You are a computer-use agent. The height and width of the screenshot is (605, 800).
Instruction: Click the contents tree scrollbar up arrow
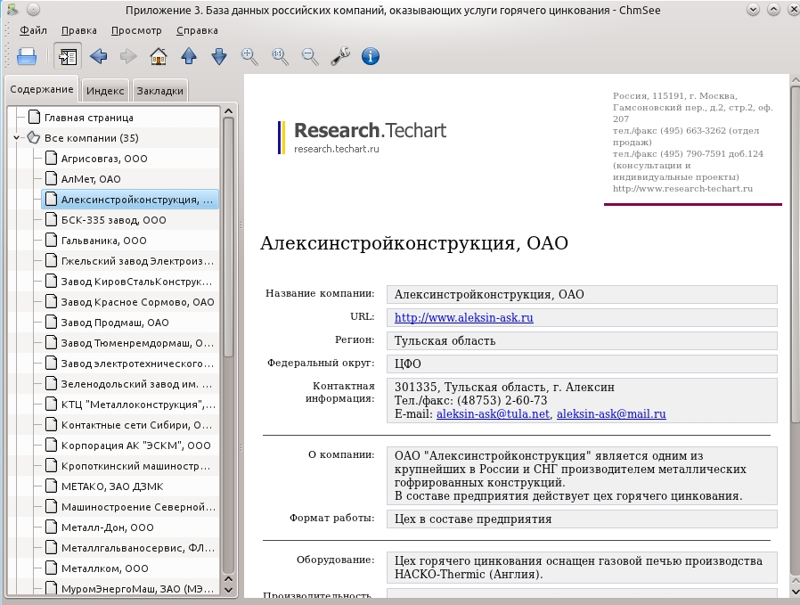click(x=229, y=110)
